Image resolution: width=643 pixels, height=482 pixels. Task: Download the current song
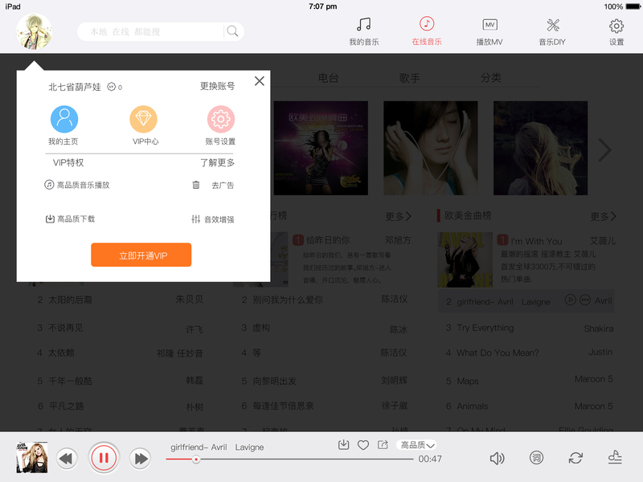tap(344, 445)
